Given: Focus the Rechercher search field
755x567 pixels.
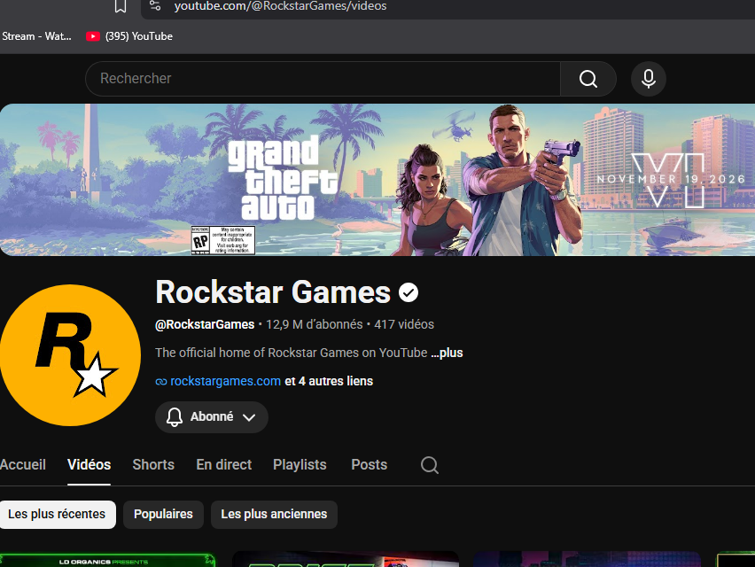Looking at the screenshot, I should [323, 79].
